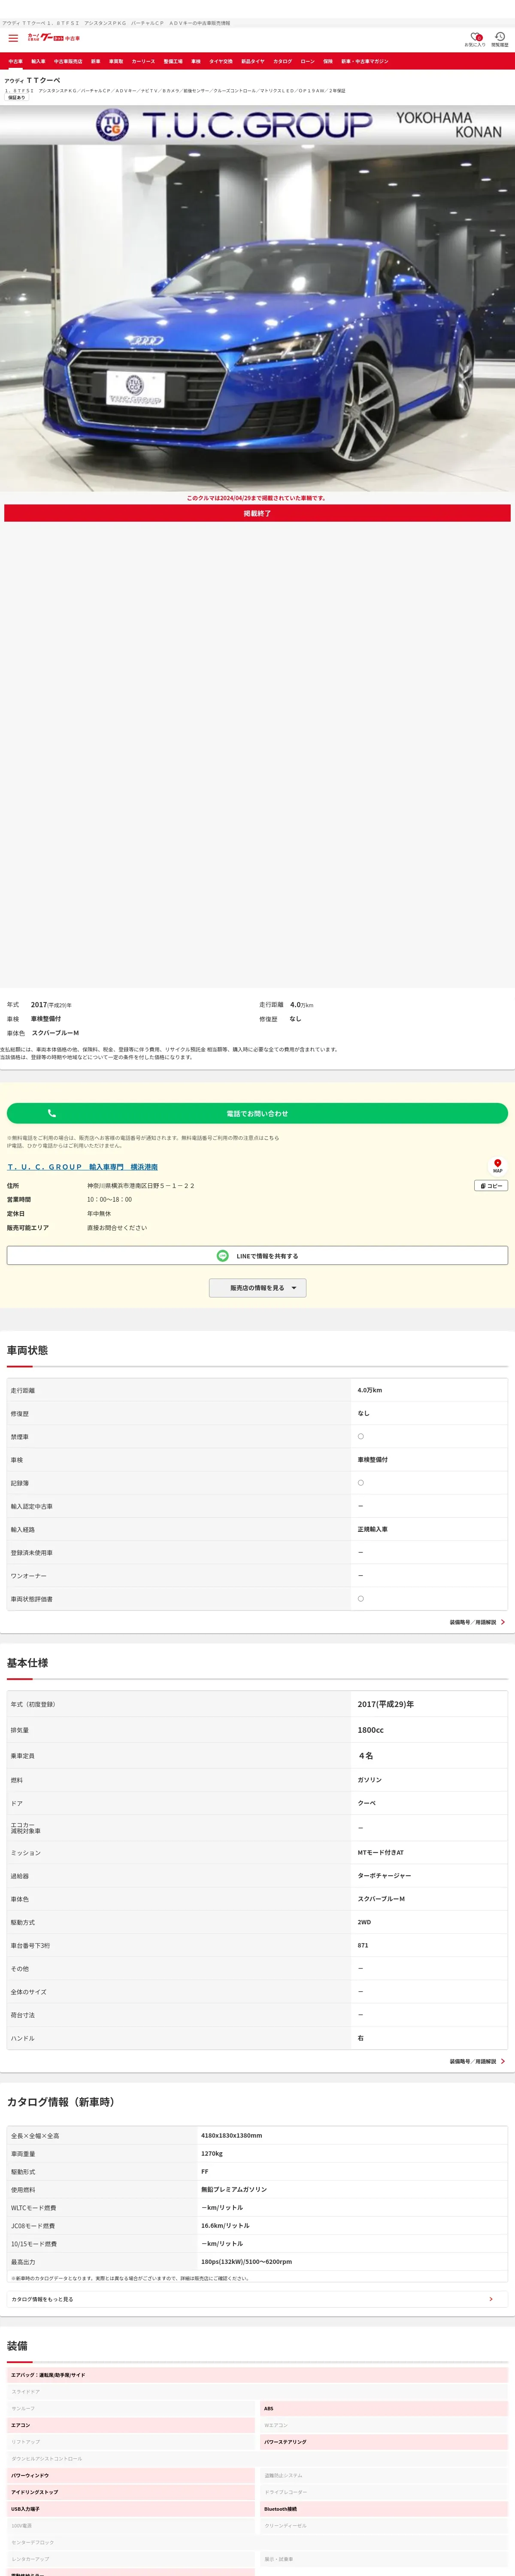
Task: Copy the address with コピー button
Action: pyautogui.click(x=491, y=1186)
